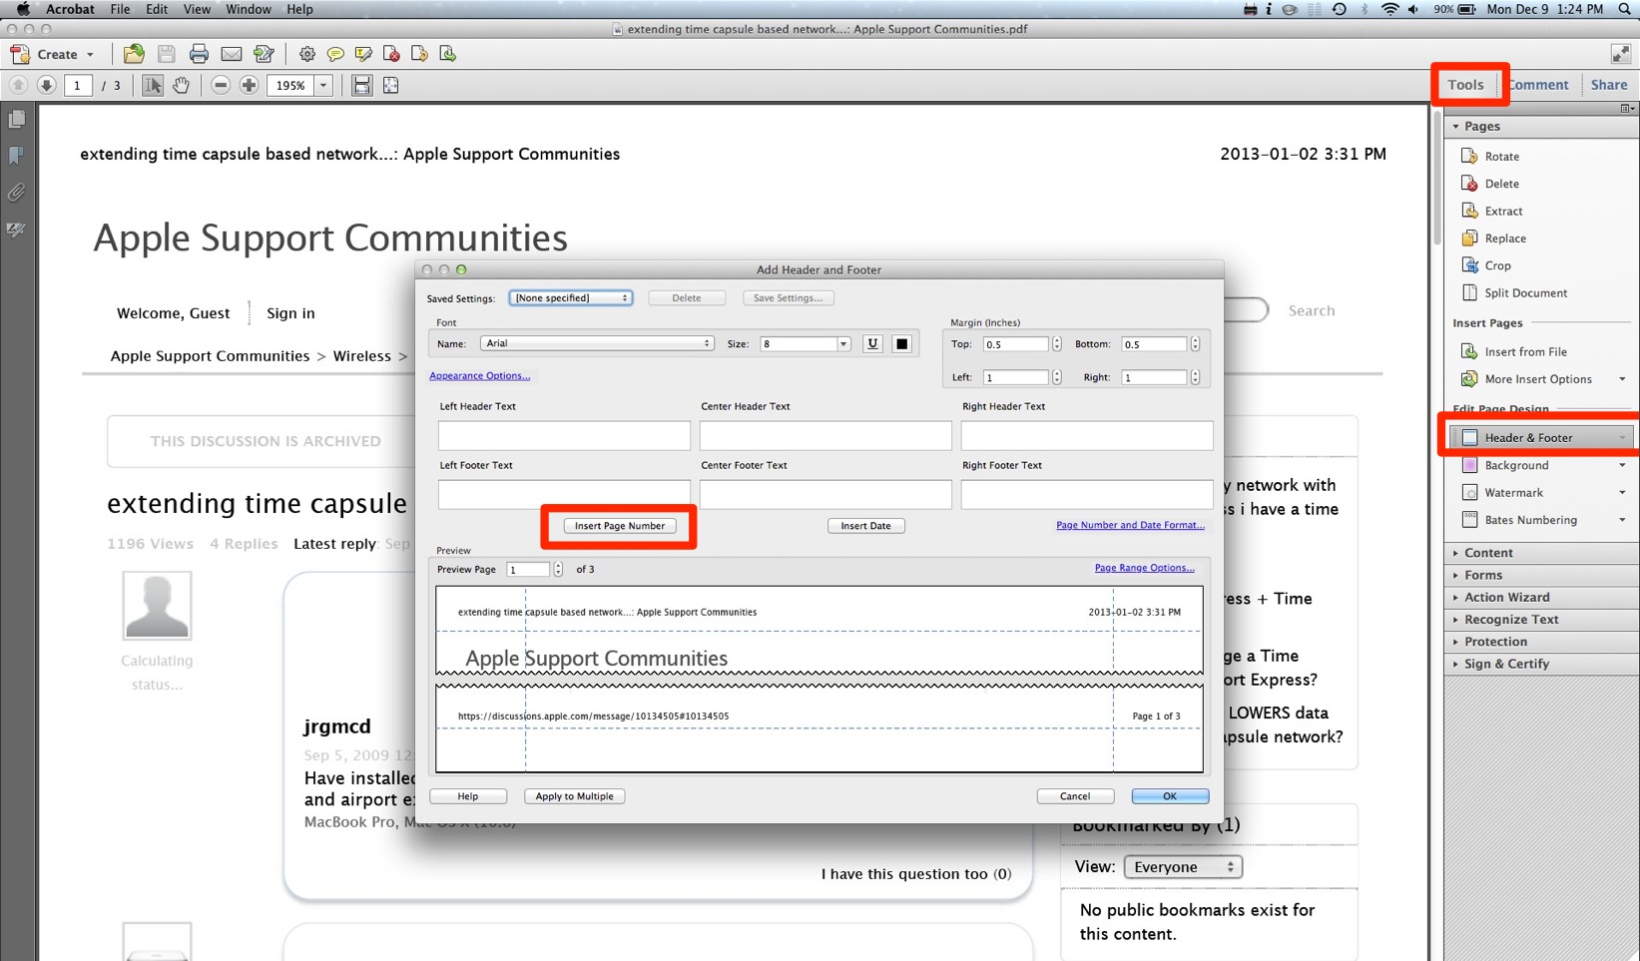This screenshot has width=1640, height=961.
Task: Open the Window menu
Action: 249,9
